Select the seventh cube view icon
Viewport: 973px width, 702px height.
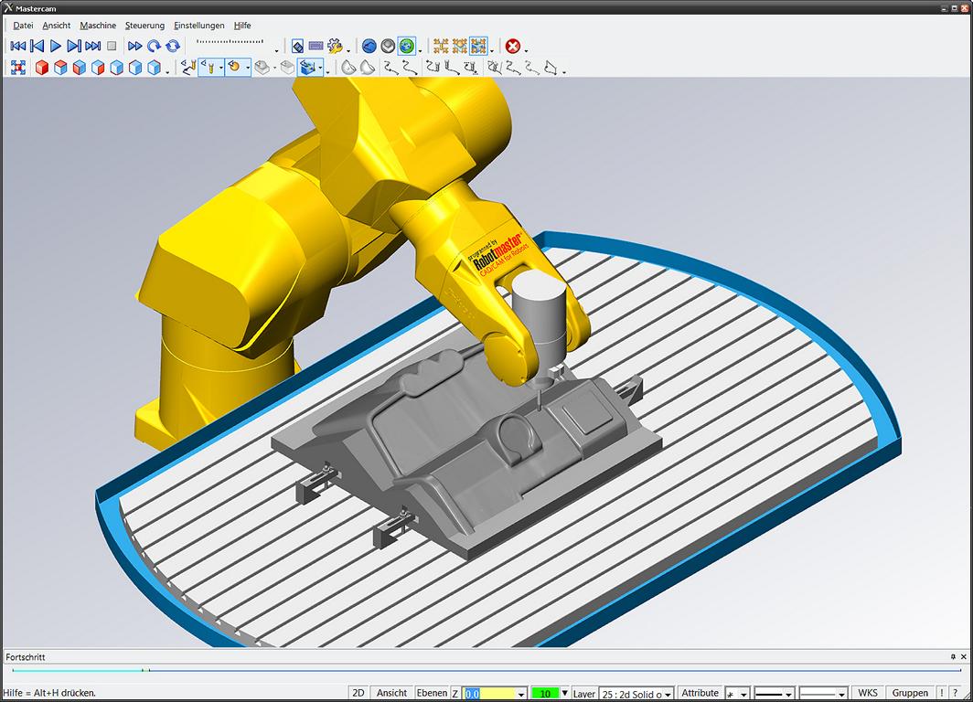click(154, 68)
